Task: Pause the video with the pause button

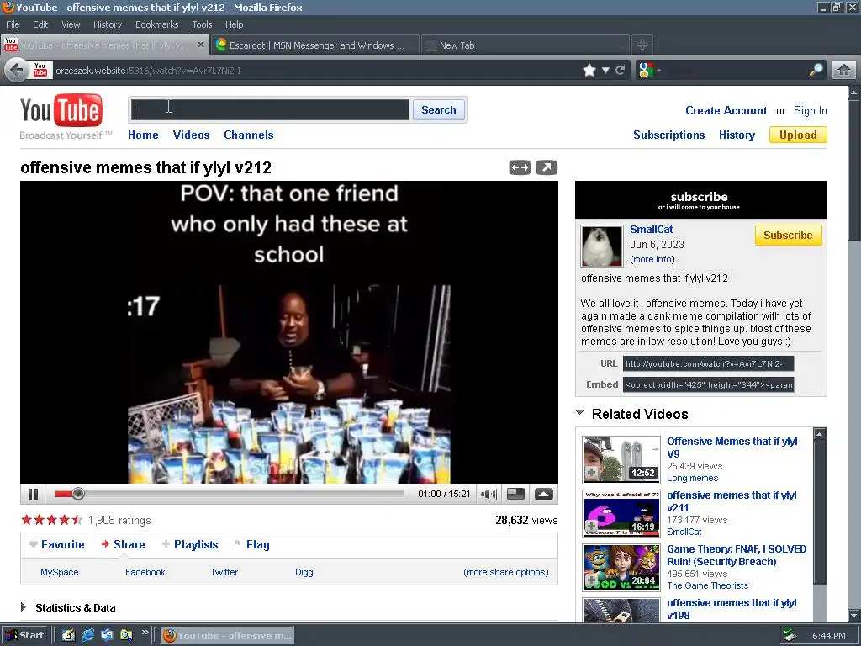Action: pyautogui.click(x=33, y=494)
